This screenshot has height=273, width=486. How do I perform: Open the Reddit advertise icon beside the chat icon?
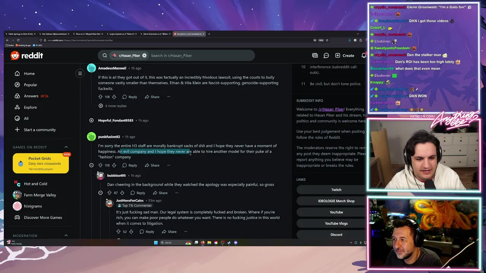point(315,55)
